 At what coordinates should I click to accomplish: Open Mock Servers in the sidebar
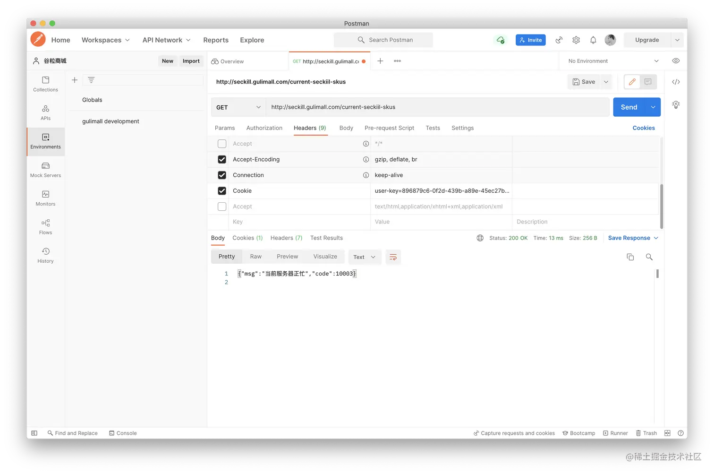(46, 170)
